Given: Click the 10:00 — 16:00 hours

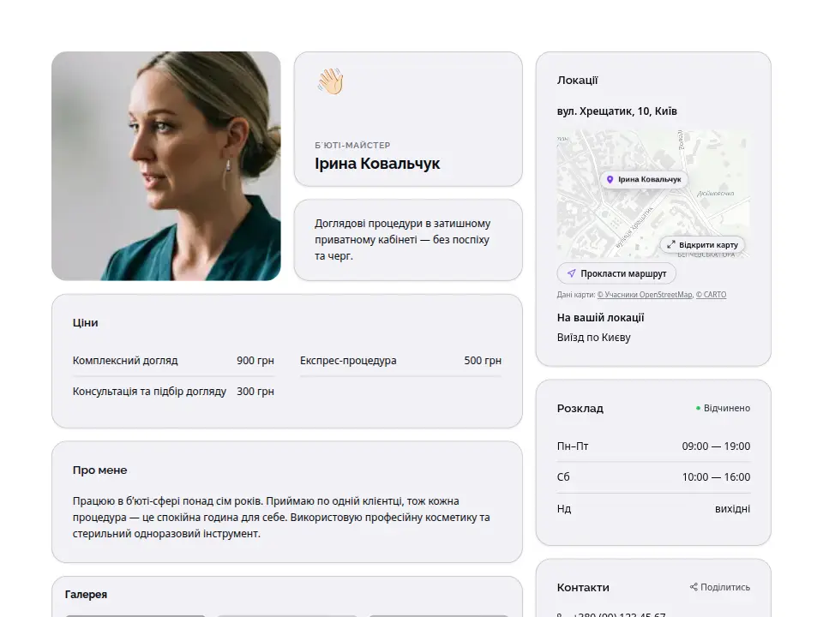Looking at the screenshot, I should pos(716,477).
